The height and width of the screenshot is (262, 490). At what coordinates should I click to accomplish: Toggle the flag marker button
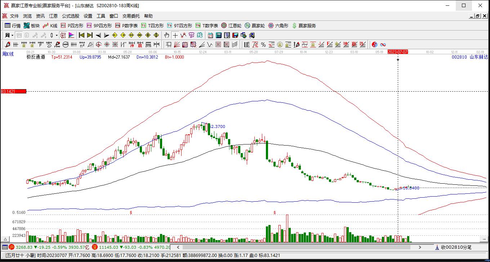pyautogui.click(x=71, y=35)
